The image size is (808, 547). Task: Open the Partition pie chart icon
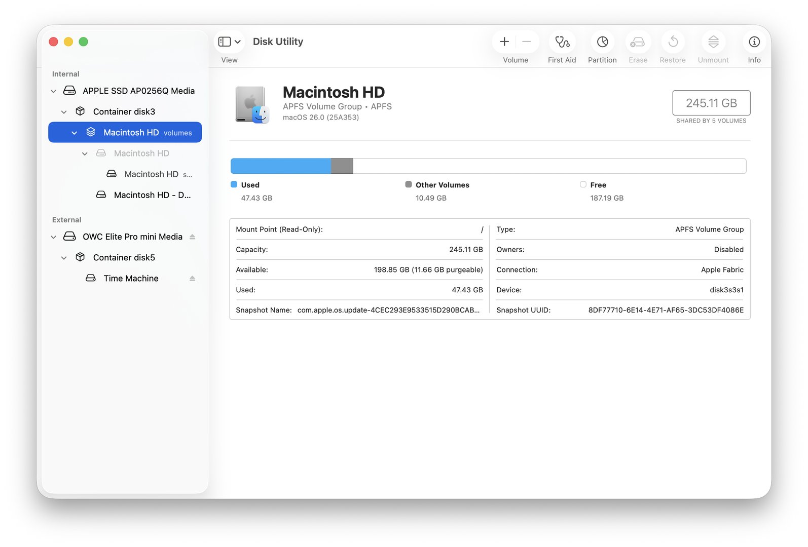[x=602, y=42]
